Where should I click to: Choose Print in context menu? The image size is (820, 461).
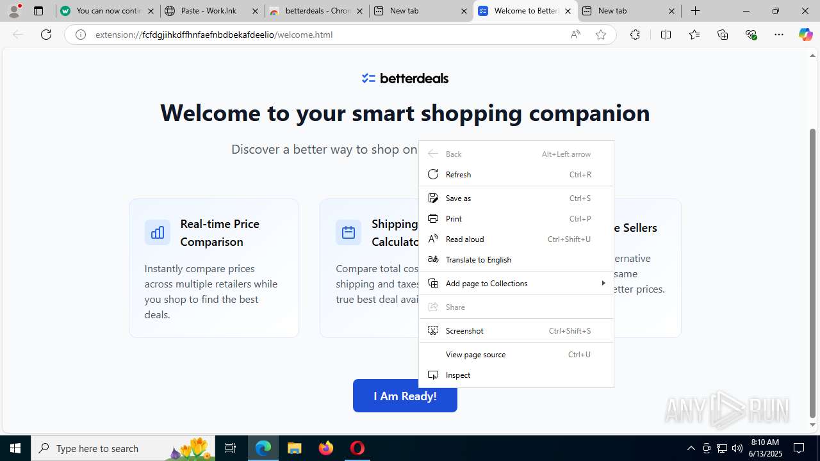pos(516,218)
